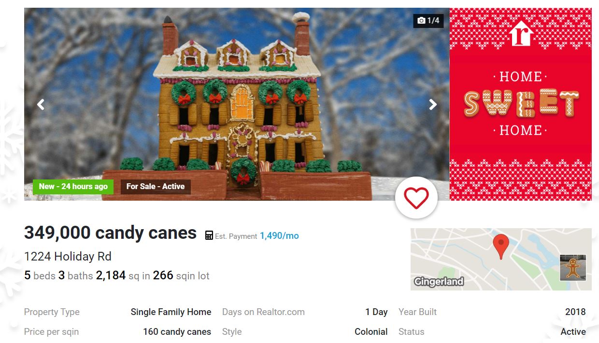599x343 pixels.
Task: Click the Single Family Home property type
Action: click(171, 312)
